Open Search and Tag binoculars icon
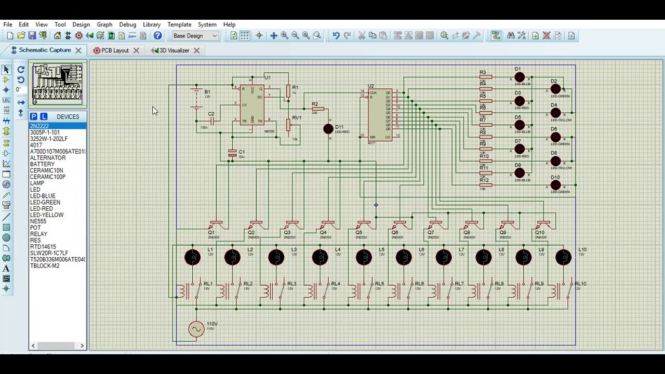 (x=511, y=35)
